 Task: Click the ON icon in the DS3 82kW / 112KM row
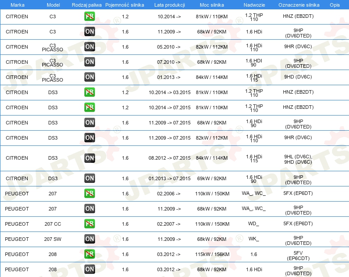[89, 137]
